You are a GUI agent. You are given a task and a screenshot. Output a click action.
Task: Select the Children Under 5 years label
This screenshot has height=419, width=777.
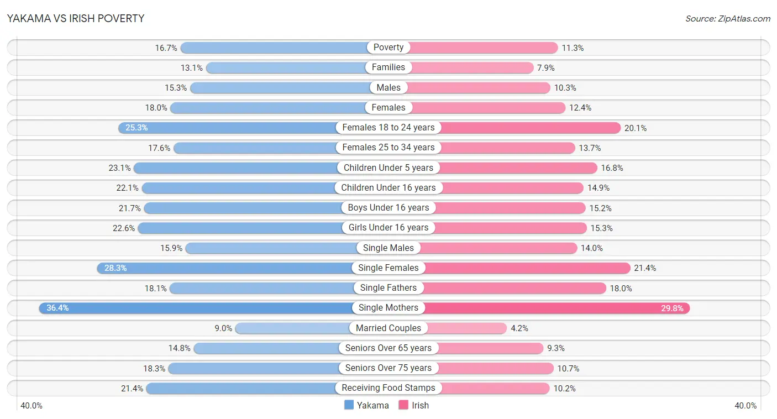(389, 167)
